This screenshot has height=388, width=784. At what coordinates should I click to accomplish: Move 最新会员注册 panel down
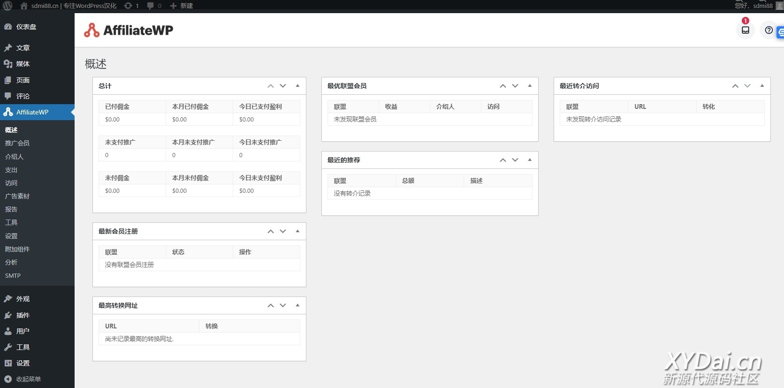[x=283, y=231]
